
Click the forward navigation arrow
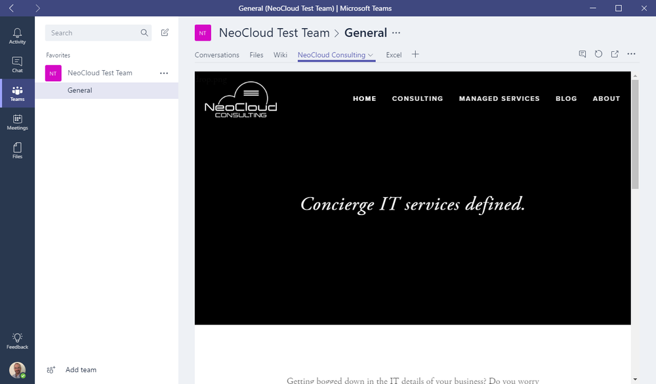point(37,8)
